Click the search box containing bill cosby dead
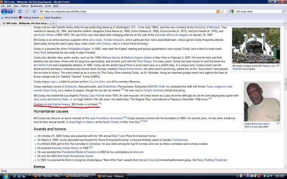287x179 pixels. tap(258, 11)
